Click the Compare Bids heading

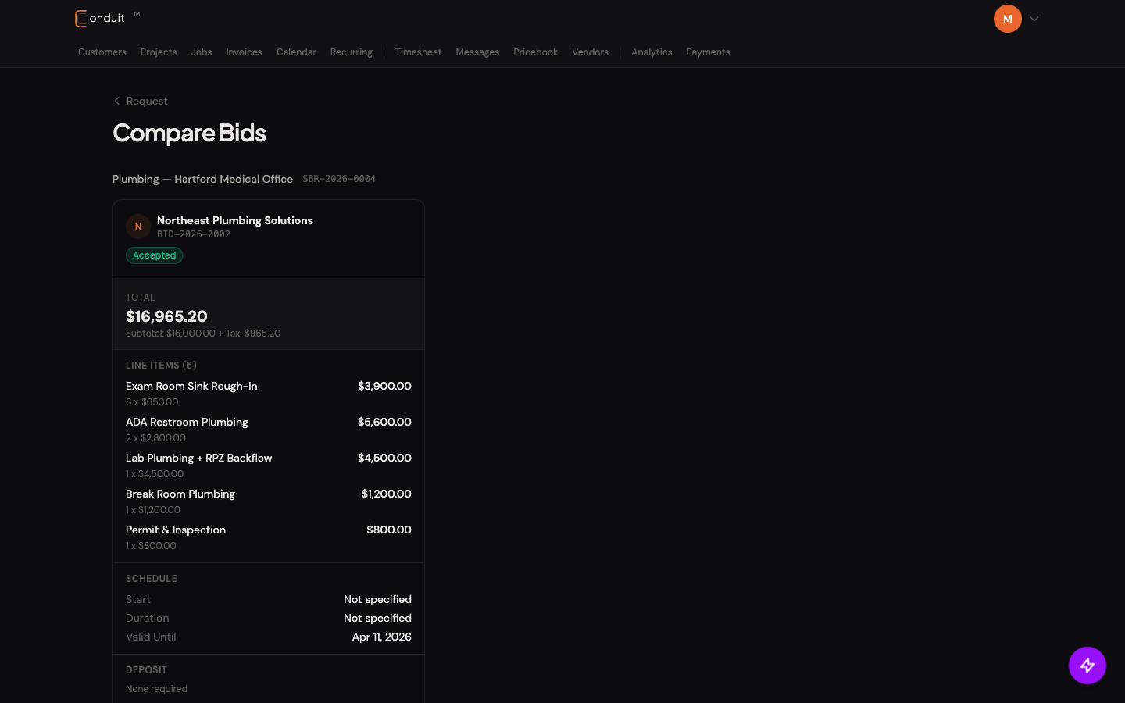(189, 133)
